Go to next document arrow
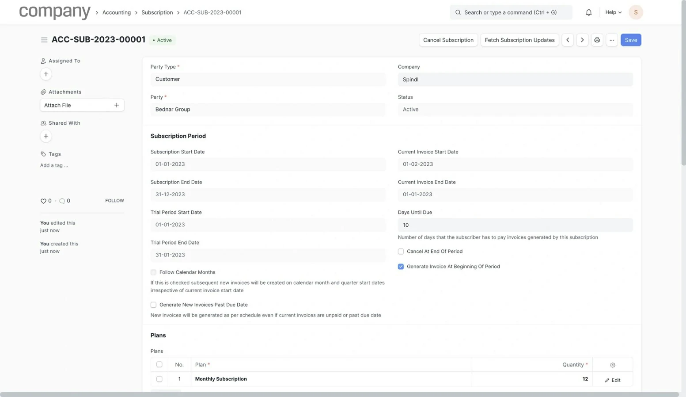Image resolution: width=686 pixels, height=397 pixels. [582, 40]
